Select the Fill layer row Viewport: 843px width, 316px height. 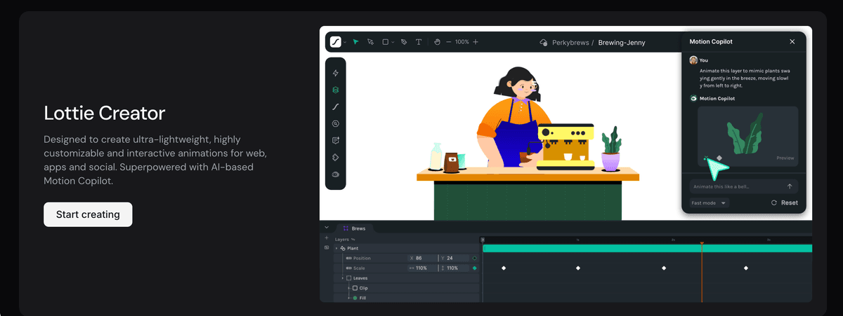[406, 298]
